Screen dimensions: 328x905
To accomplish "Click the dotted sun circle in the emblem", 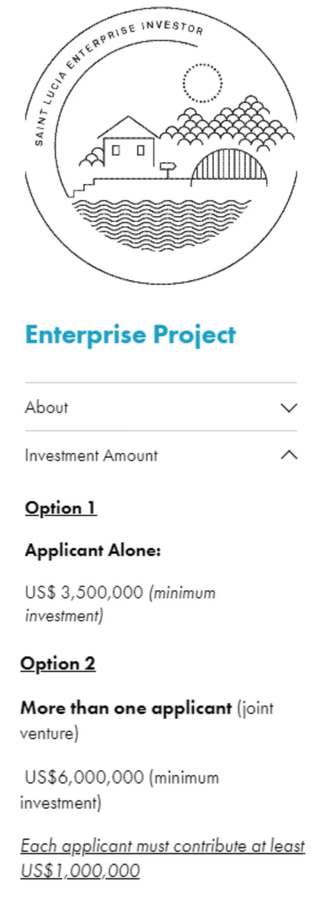I will 203,83.
